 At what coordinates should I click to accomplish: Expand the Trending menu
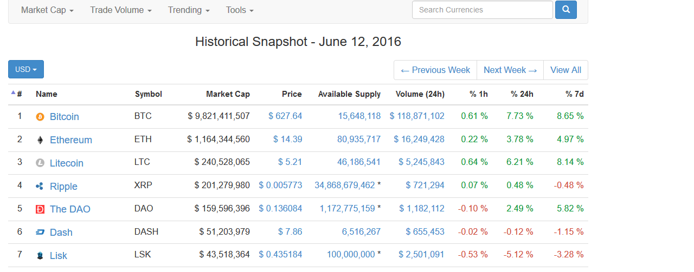click(x=189, y=10)
